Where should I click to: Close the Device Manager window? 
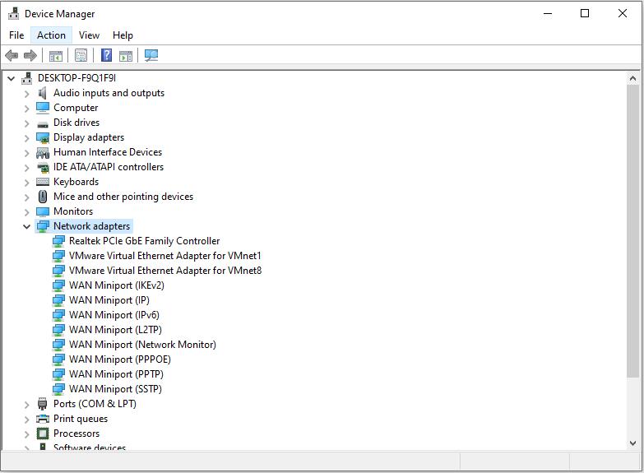point(623,13)
